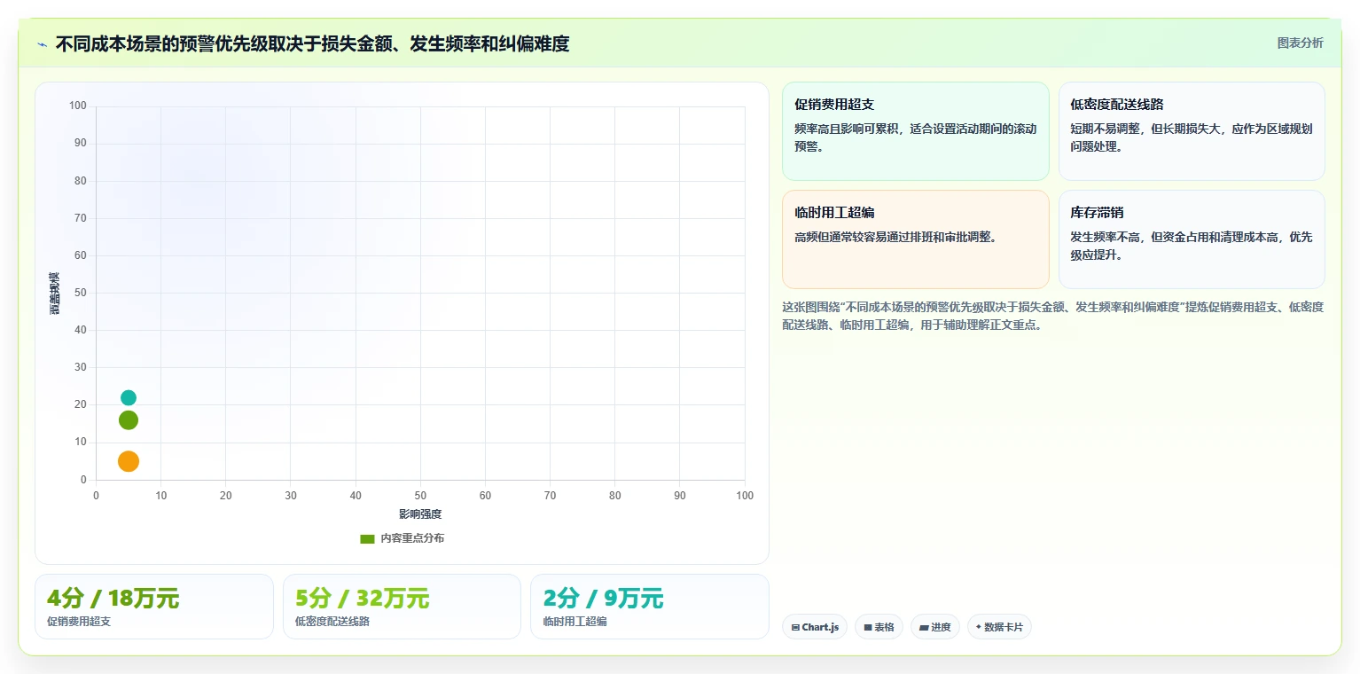The width and height of the screenshot is (1360, 674).
Task: Click 低密度配送线路 label under stat card
Action: click(332, 622)
